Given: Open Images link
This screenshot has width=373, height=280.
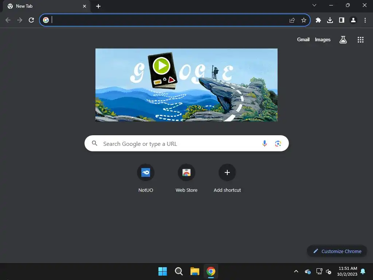Looking at the screenshot, I should 323,39.
